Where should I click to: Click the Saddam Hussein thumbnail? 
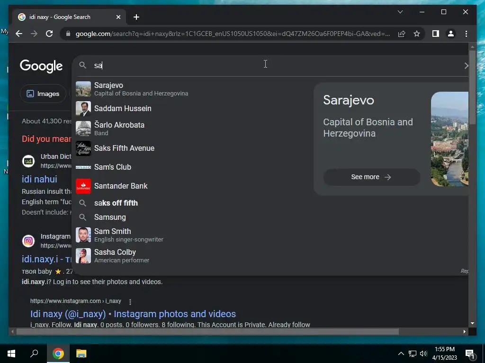click(x=83, y=109)
